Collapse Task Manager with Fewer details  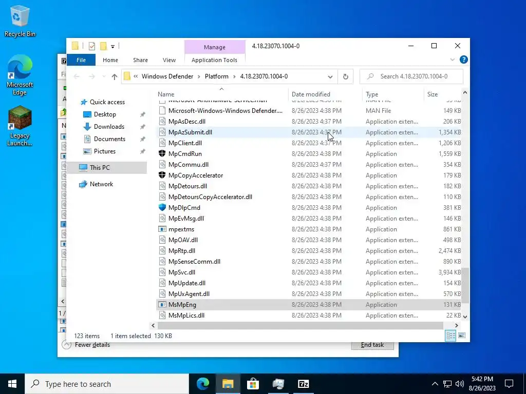click(92, 345)
